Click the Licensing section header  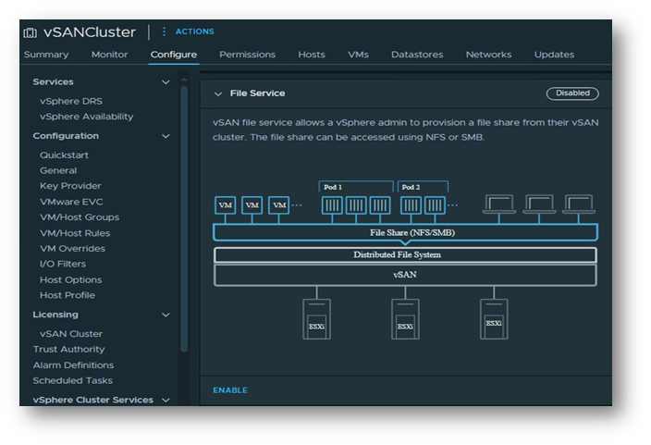click(x=55, y=315)
